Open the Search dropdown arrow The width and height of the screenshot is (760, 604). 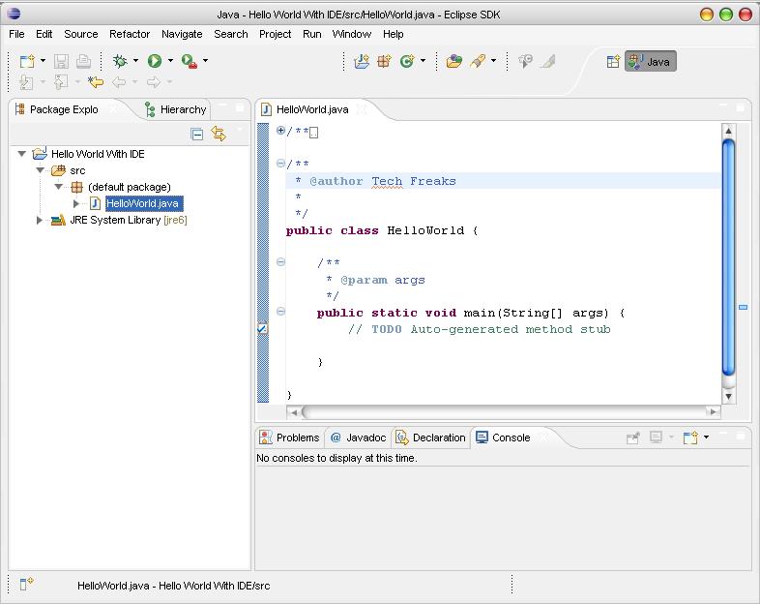point(493,61)
